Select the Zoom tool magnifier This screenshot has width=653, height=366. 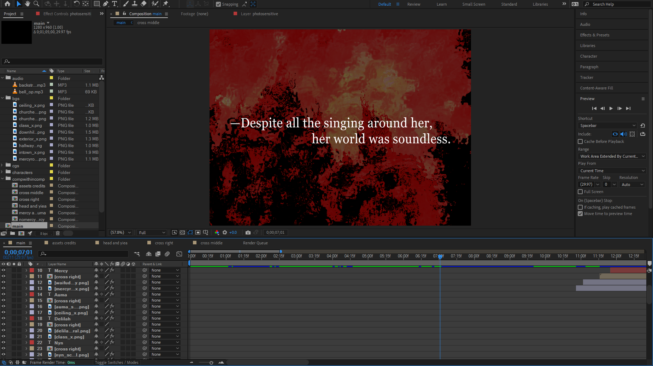click(x=36, y=4)
